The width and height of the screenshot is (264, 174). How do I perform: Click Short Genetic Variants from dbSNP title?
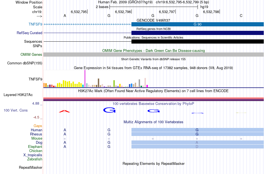pyautogui.click(x=153, y=59)
